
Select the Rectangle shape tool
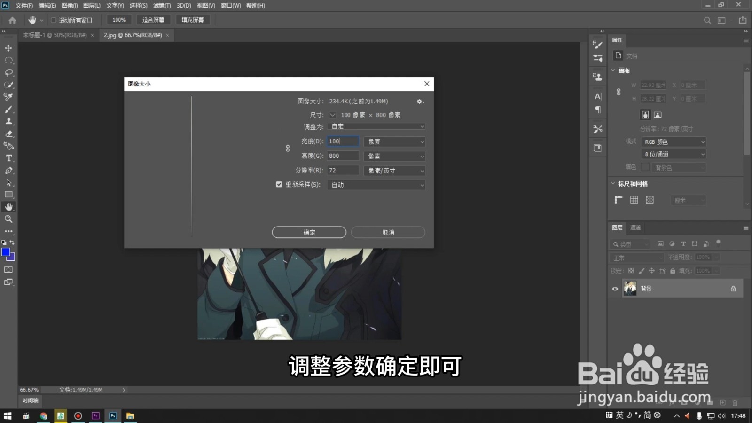tap(8, 195)
